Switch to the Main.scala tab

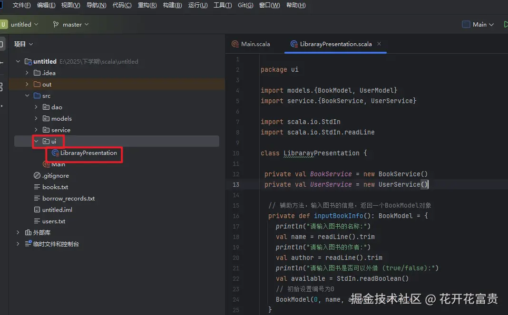click(x=251, y=44)
